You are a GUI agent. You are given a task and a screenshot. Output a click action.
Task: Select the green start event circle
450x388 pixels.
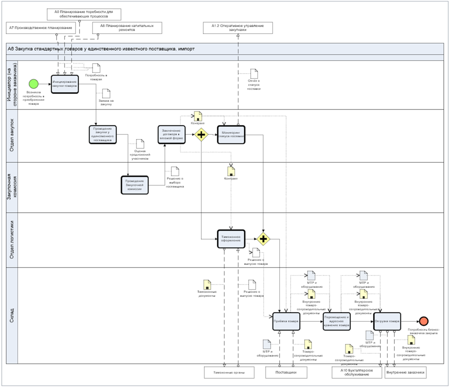(34, 84)
